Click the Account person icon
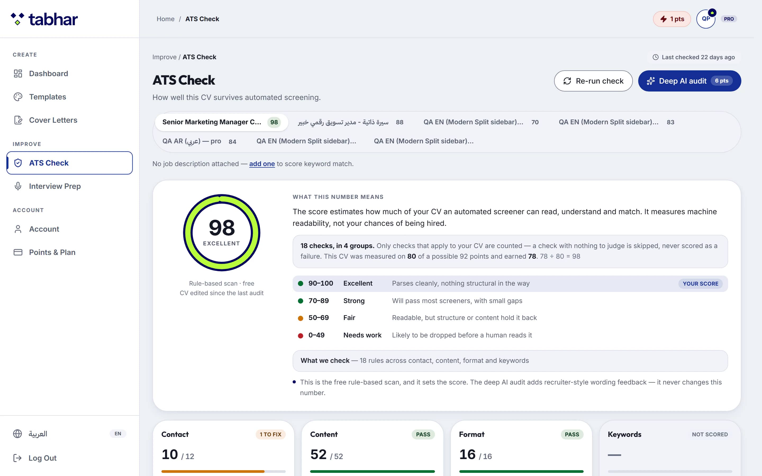Screen dimensions: 762x476 click(x=18, y=229)
